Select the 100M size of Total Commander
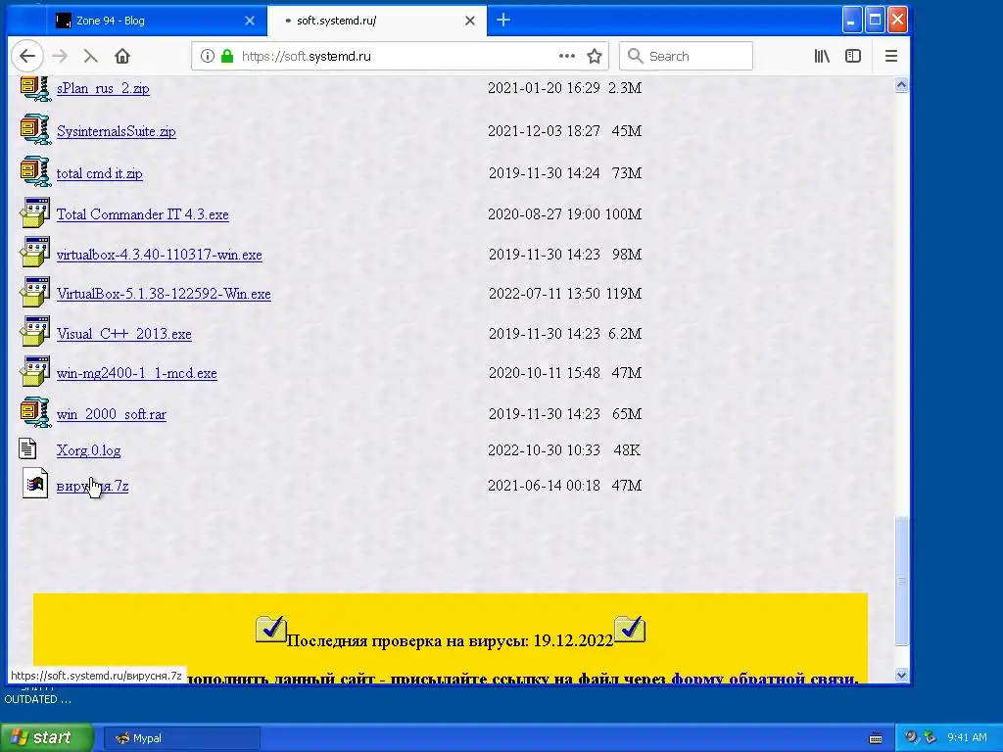 click(623, 214)
